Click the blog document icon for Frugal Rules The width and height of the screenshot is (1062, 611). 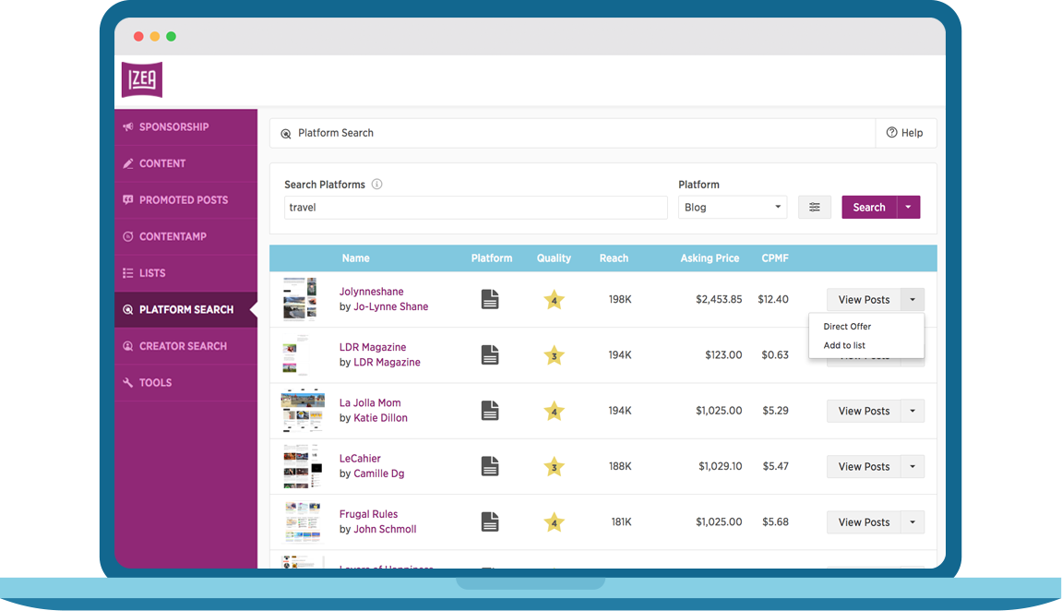(x=490, y=521)
